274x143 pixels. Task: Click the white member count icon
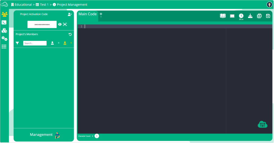pos(52,43)
